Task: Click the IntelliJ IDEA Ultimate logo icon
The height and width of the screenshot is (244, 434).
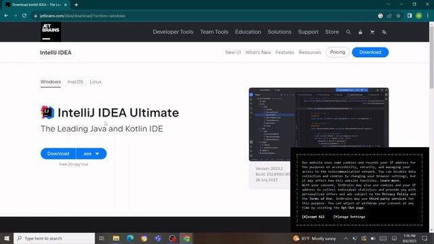Action: [47, 113]
